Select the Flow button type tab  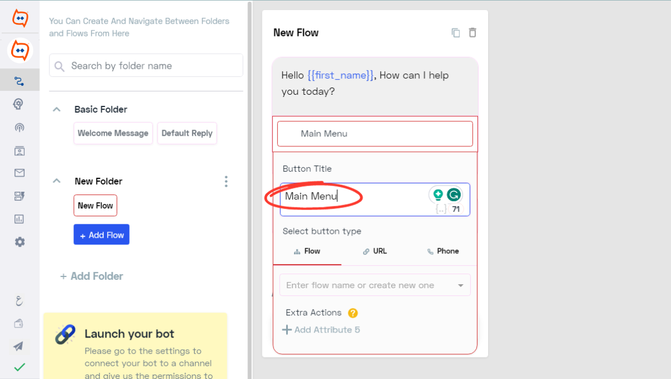[x=307, y=251]
